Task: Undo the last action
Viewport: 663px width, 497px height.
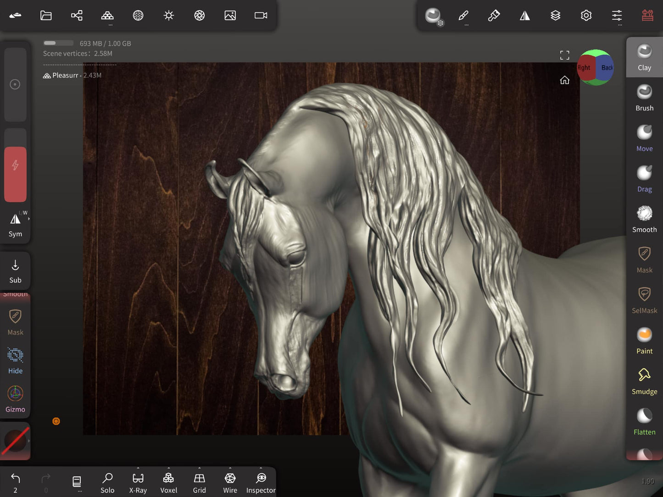Action: click(x=15, y=483)
